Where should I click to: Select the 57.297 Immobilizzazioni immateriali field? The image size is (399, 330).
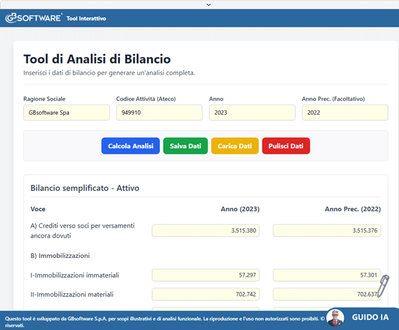click(205, 275)
